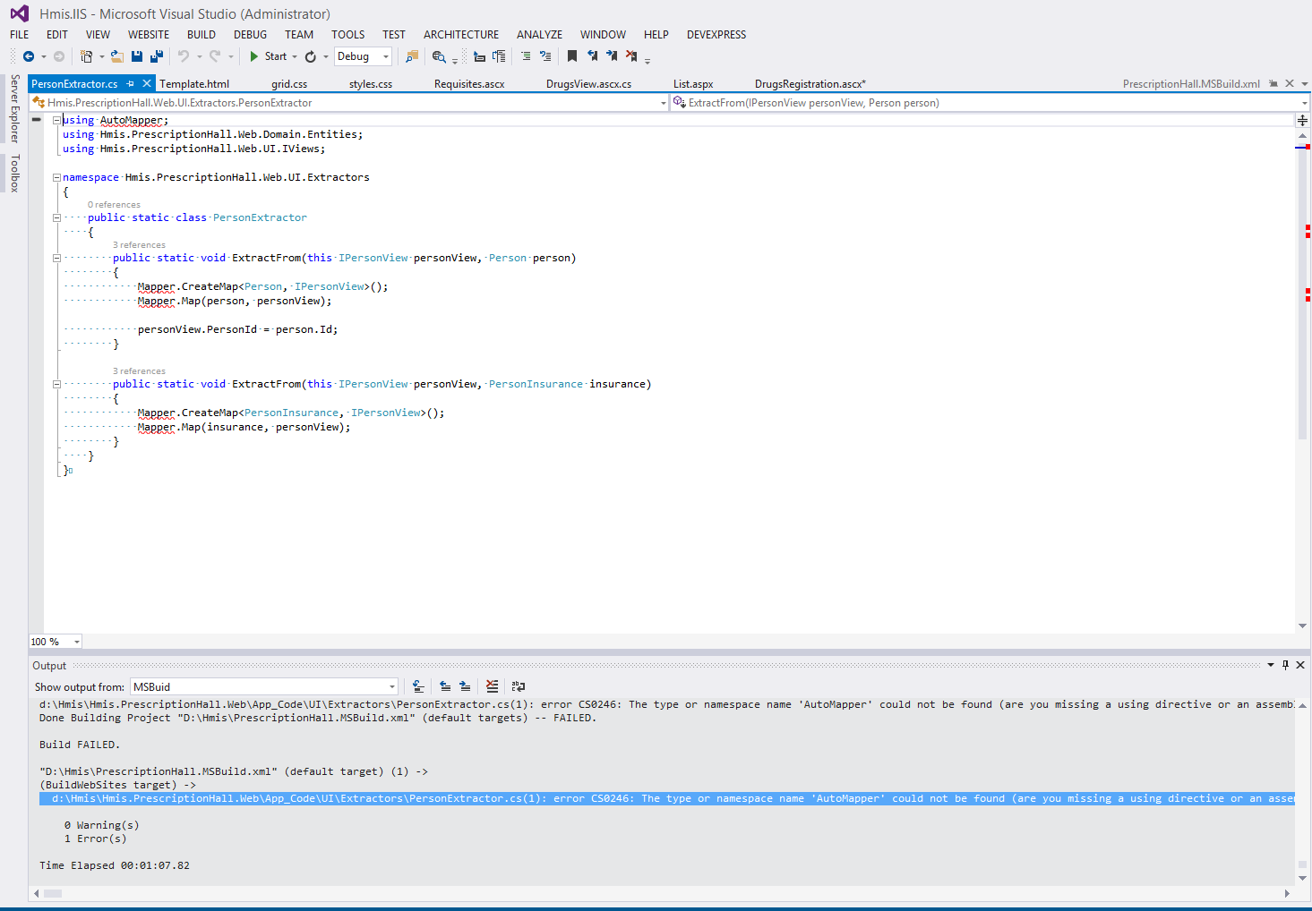
Task: Click Clear All icon in Output panel
Action: (492, 686)
